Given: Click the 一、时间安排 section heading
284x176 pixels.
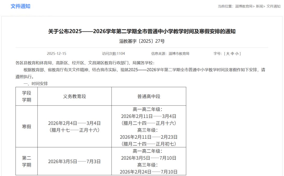Looking at the screenshot, I should (36, 84).
